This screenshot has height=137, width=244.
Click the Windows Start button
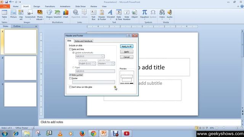(x=5, y=134)
